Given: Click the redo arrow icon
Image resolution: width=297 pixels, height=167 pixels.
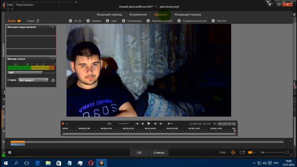Looking at the screenshot, I should point(12,9).
